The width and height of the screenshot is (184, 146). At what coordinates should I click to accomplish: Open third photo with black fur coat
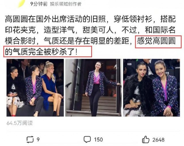click(152, 88)
